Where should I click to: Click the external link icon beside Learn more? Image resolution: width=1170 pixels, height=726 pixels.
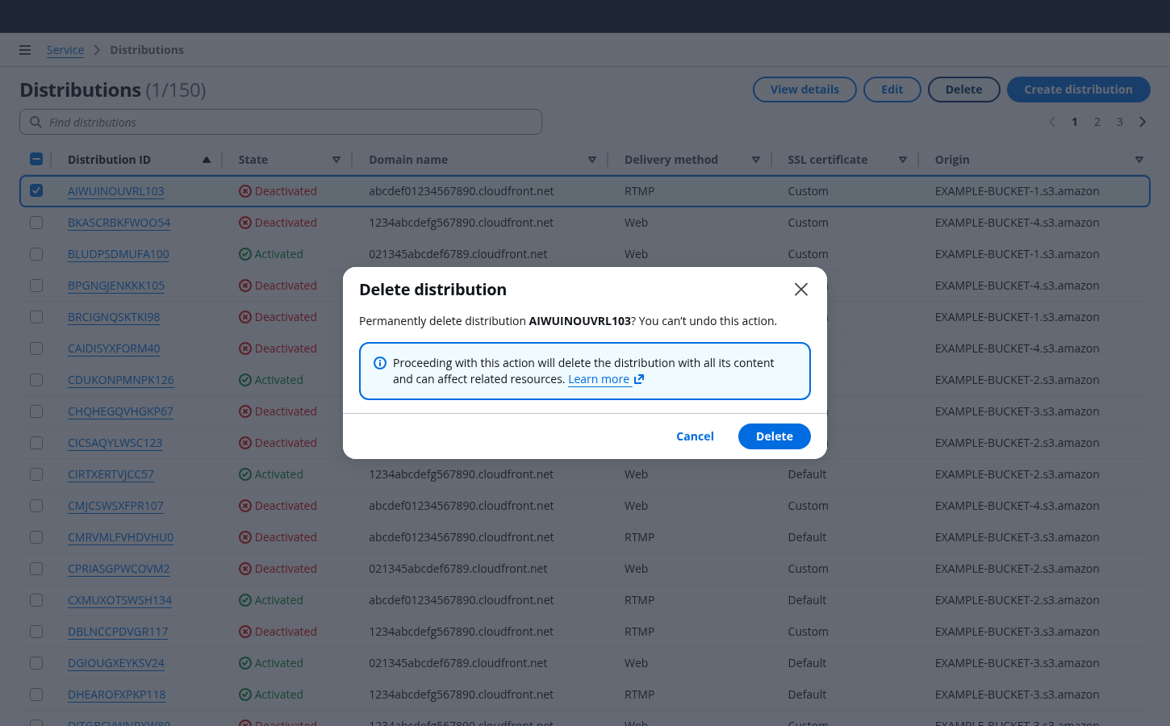[x=639, y=379]
